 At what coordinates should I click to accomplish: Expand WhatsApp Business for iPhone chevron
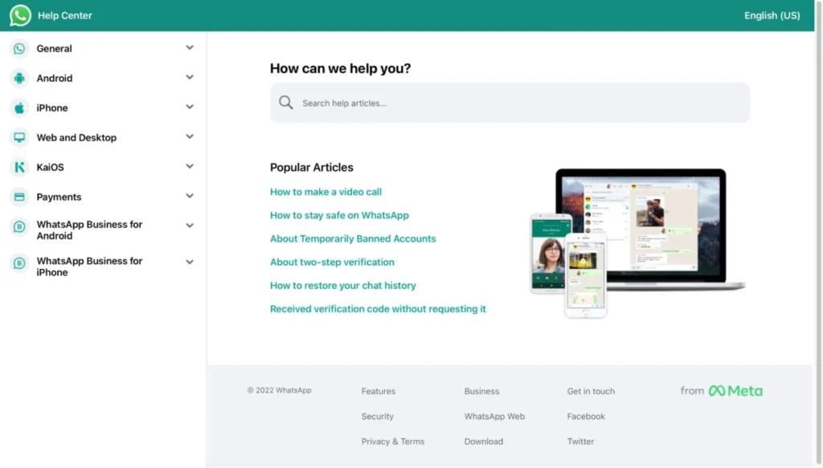click(x=190, y=262)
